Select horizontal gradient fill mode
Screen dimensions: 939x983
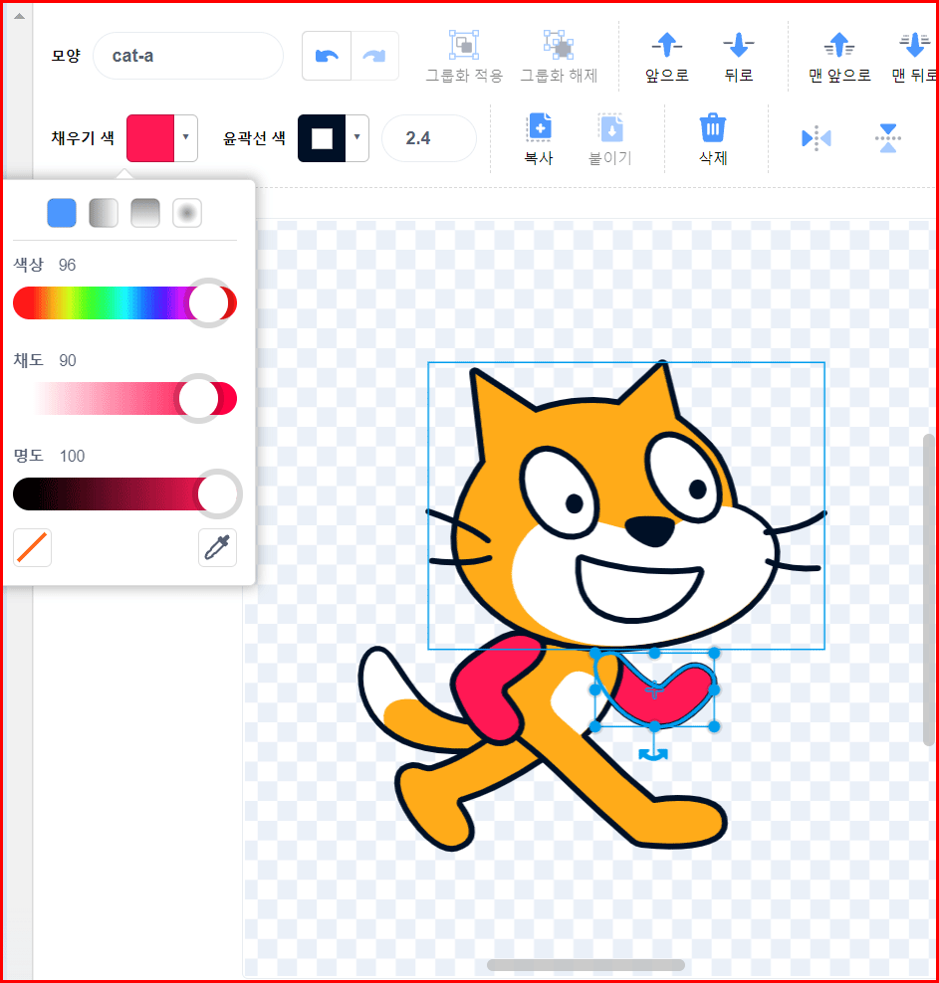coord(104,213)
